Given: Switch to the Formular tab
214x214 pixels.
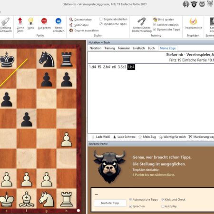Looking at the screenshot, I should pos(124,48).
